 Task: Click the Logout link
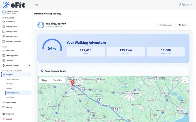click(x=9, y=119)
